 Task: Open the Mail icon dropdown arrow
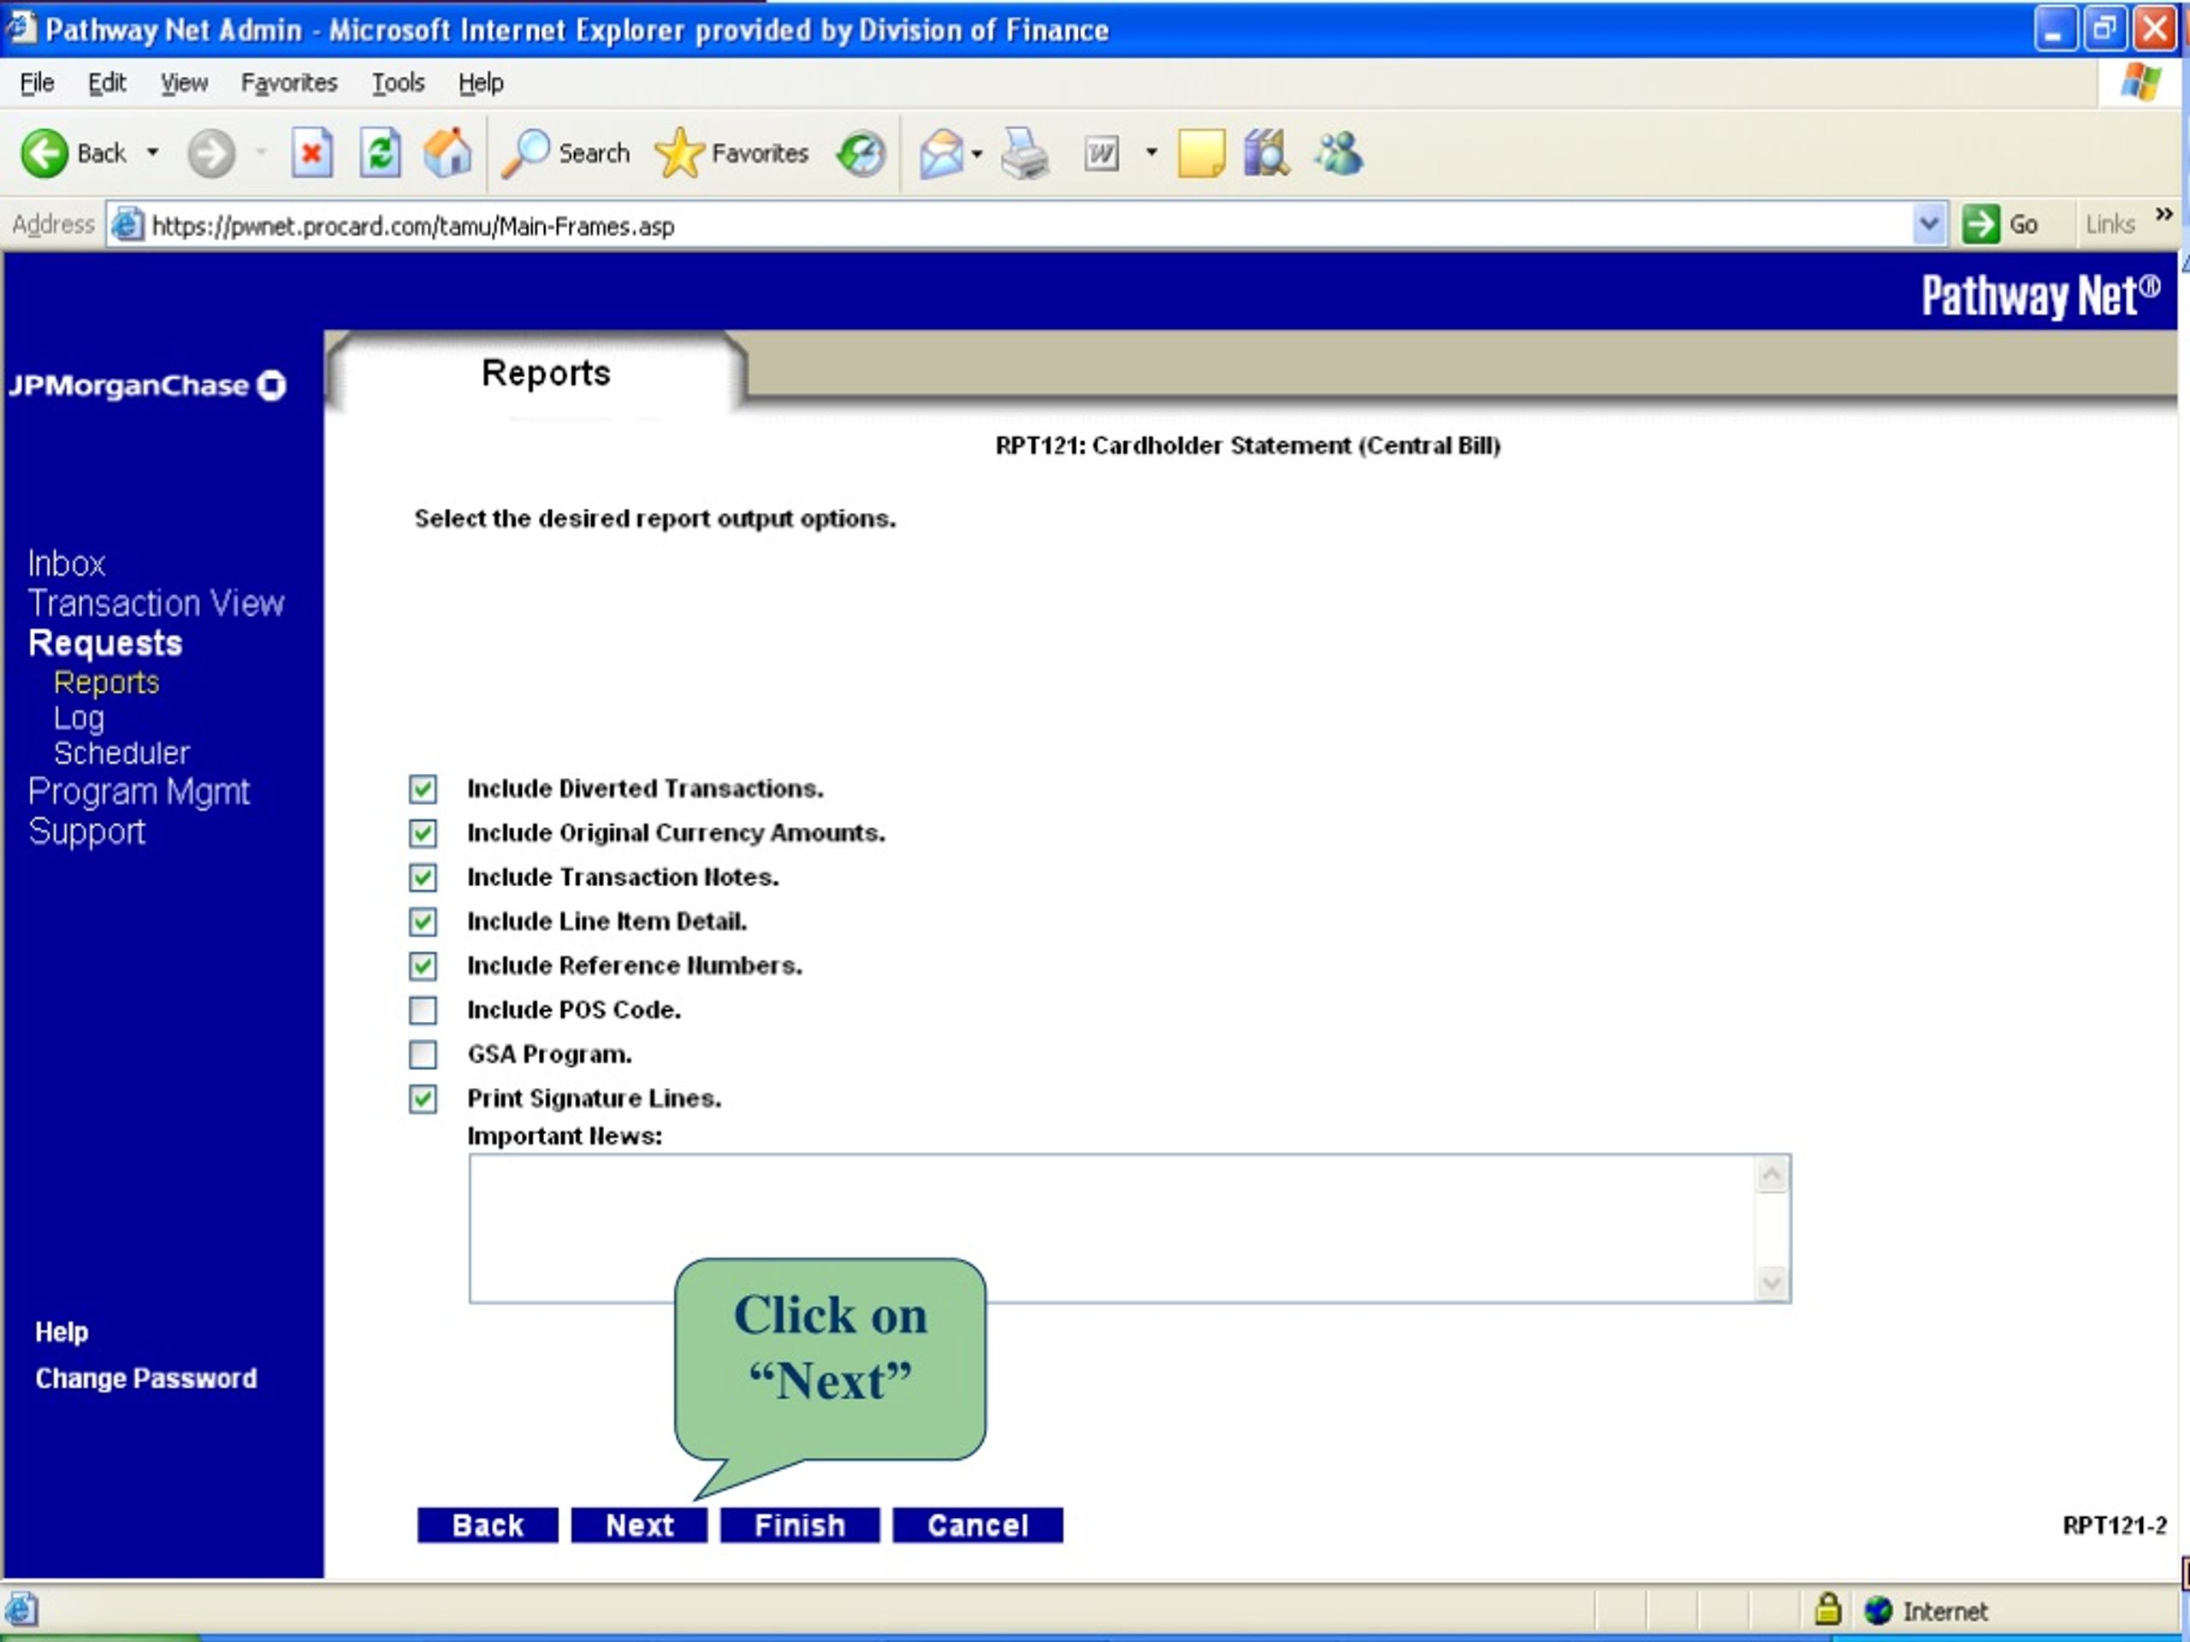[976, 153]
